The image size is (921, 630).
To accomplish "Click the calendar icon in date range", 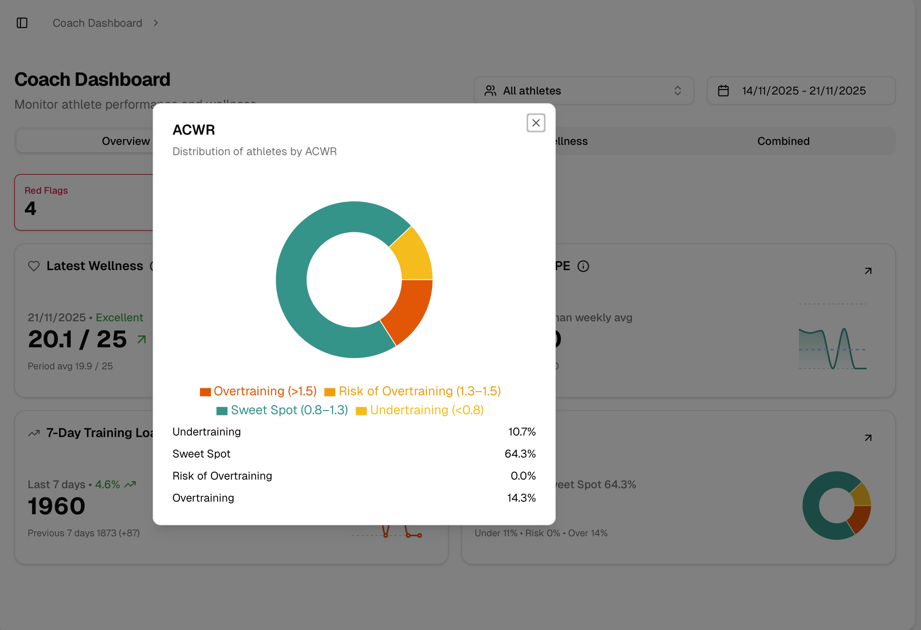I will tap(723, 91).
